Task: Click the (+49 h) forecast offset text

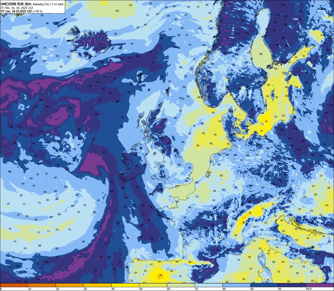Action: (38, 11)
